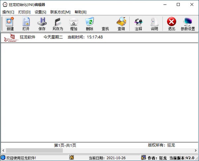
Task: Click the 查询 (Query) magnifier icon
Action: 121,22
